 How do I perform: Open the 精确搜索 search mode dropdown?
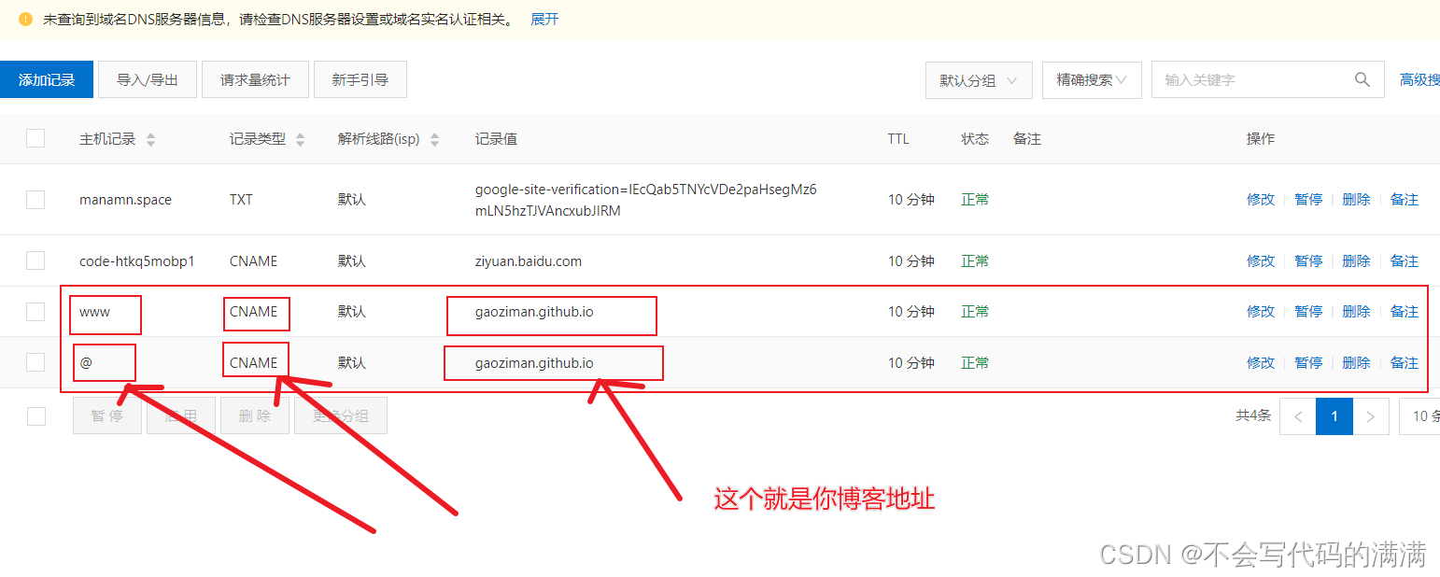(x=1092, y=80)
